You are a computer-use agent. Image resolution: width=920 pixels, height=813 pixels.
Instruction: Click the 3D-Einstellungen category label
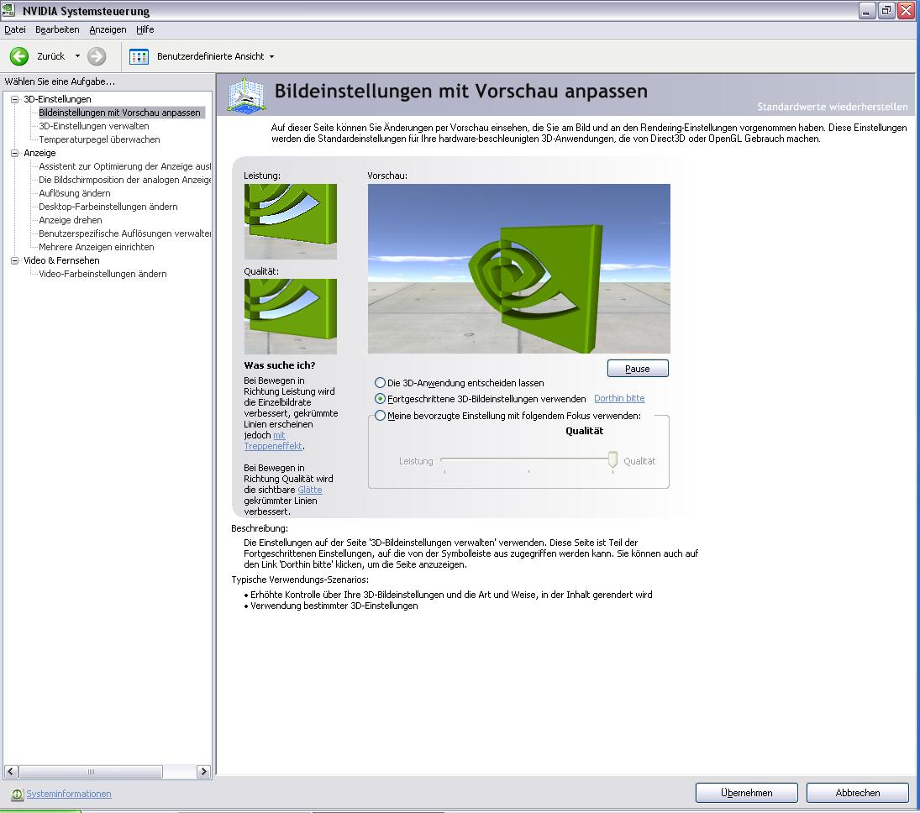57,99
